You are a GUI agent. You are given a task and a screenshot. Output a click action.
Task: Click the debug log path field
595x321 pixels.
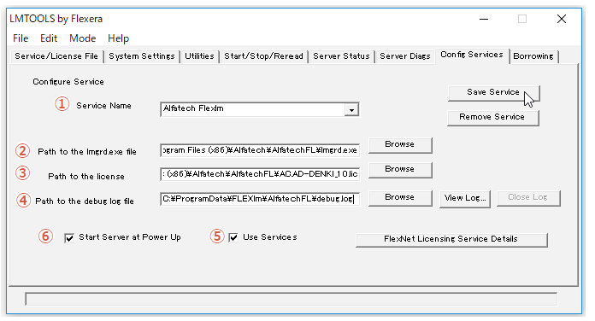pyautogui.click(x=260, y=199)
